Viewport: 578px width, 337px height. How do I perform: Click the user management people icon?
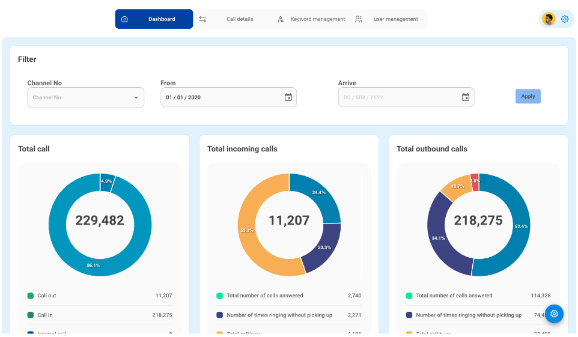(358, 19)
